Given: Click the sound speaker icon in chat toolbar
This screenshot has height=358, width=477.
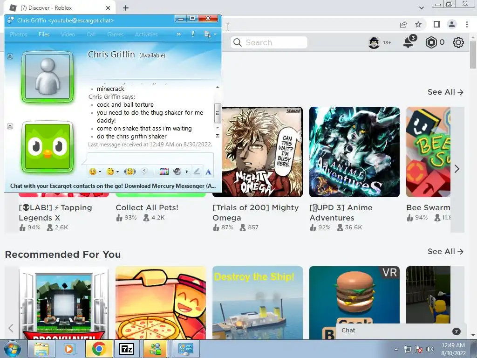Looking at the screenshot, I should 177,172.
